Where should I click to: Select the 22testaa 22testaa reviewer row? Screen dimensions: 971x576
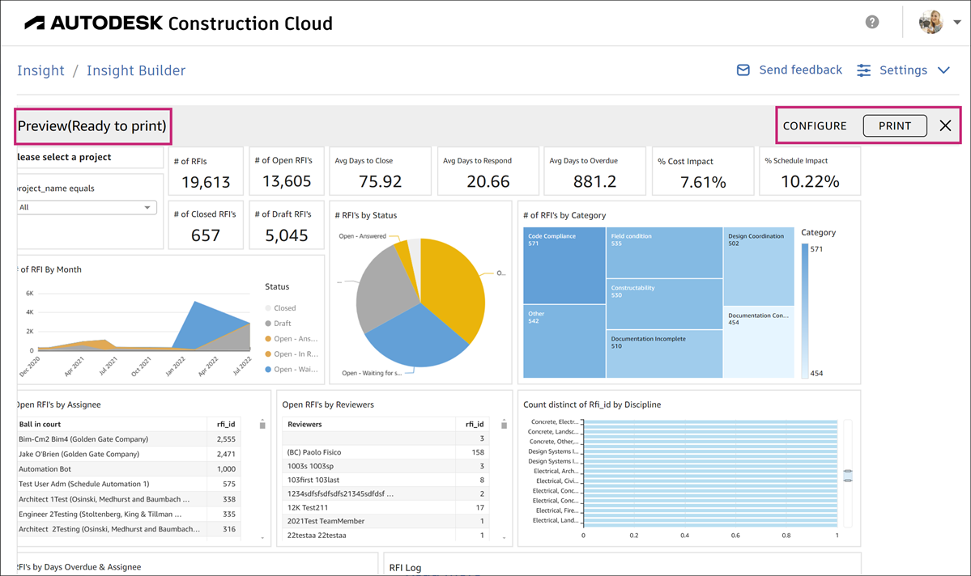(x=386, y=536)
